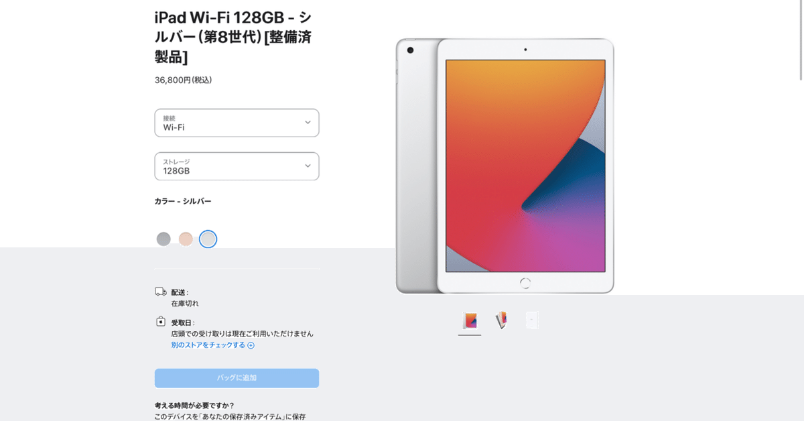
Task: Show the angled iPad gallery thumbnail
Action: point(501,321)
